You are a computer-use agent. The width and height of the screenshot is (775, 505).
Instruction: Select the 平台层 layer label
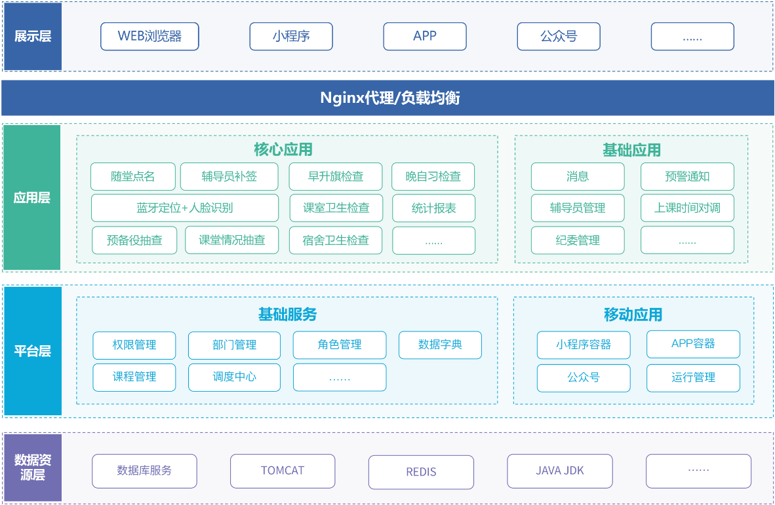pos(33,351)
